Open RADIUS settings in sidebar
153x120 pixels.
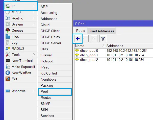[x=18, y=49]
